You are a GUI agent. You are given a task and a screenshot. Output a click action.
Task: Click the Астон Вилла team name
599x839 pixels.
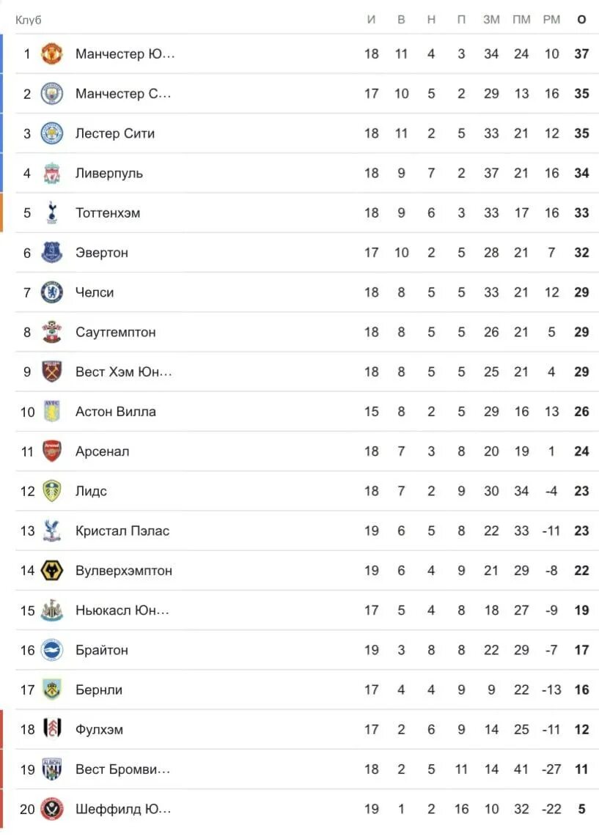[x=116, y=412]
